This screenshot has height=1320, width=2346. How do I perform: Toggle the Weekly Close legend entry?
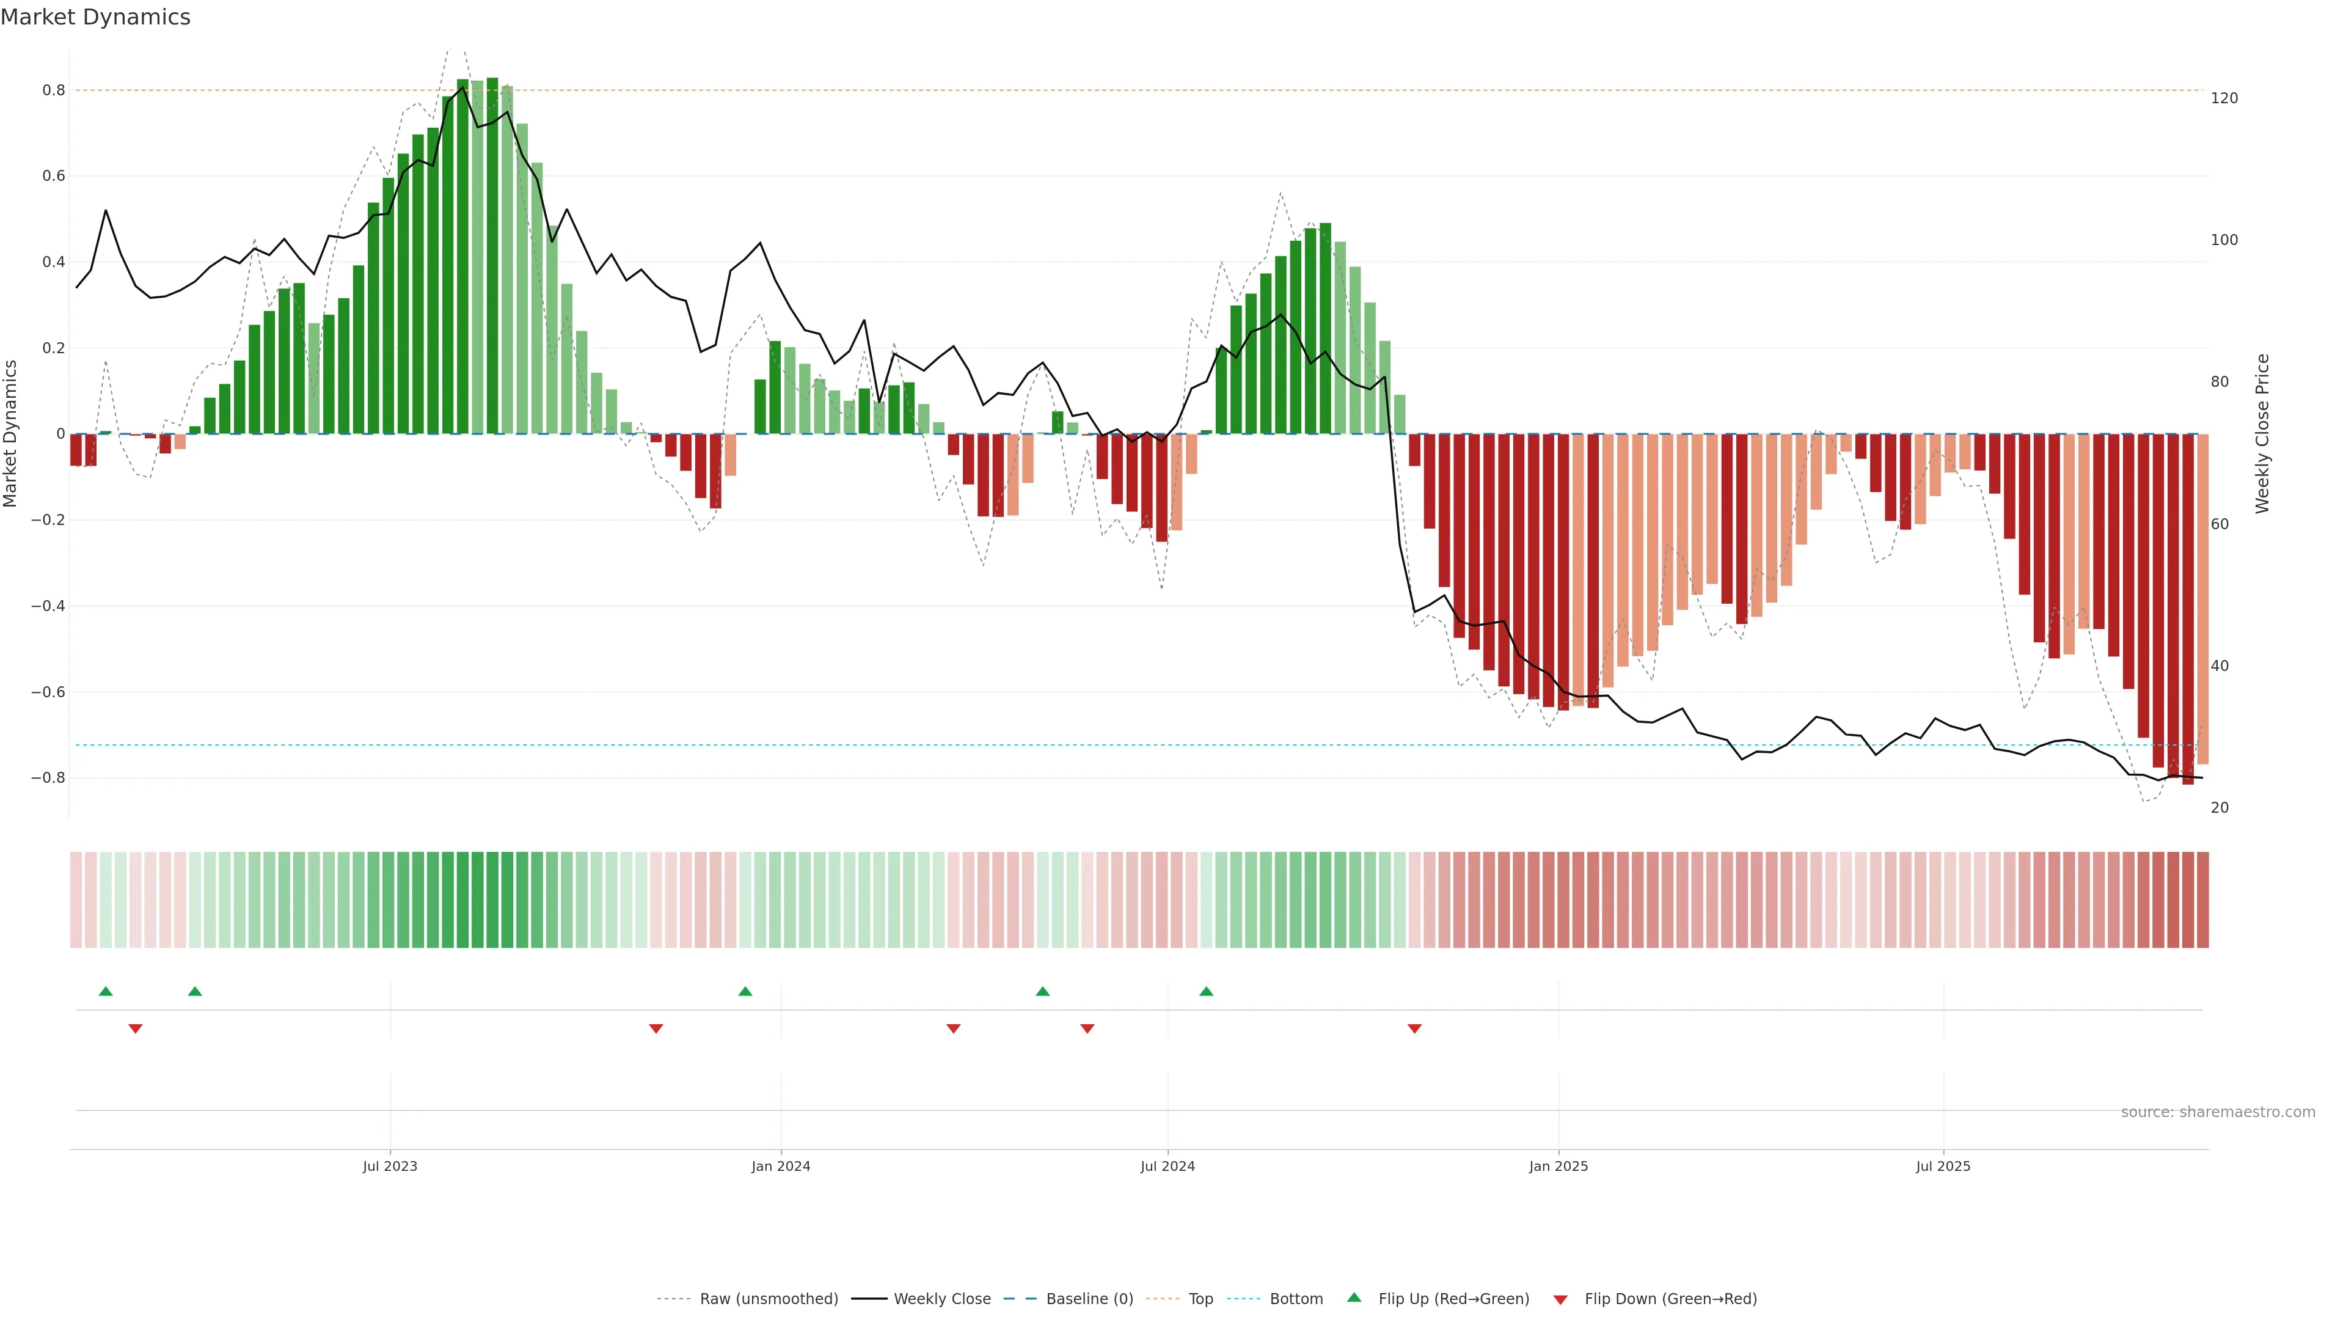tap(941, 1299)
